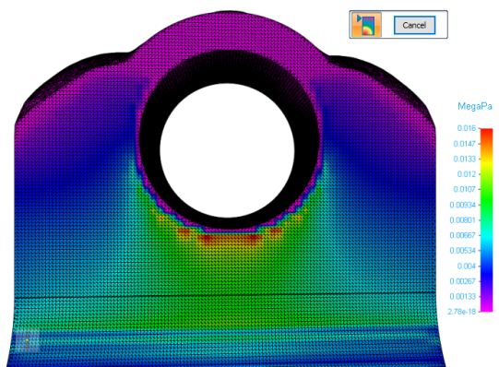Click the 0.016 maximum legend value
Screen dimensions: 499x367
466,128
